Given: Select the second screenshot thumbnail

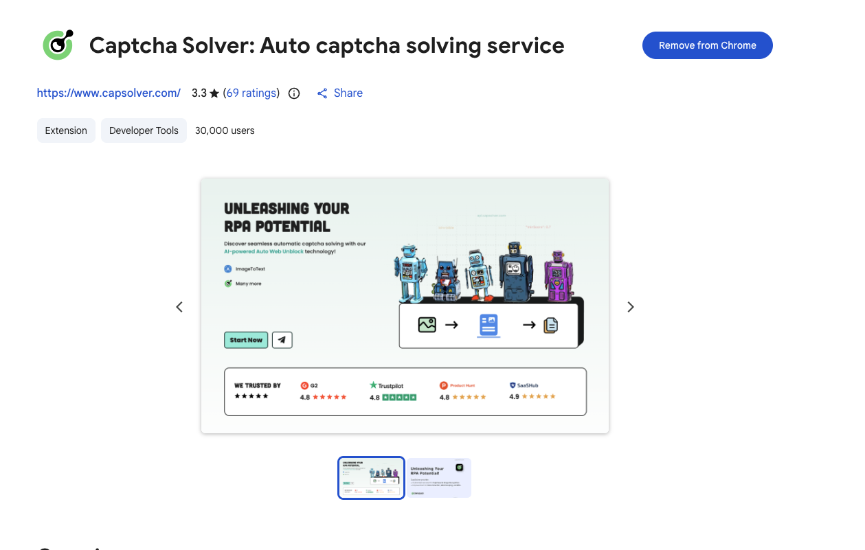Looking at the screenshot, I should pos(438,478).
